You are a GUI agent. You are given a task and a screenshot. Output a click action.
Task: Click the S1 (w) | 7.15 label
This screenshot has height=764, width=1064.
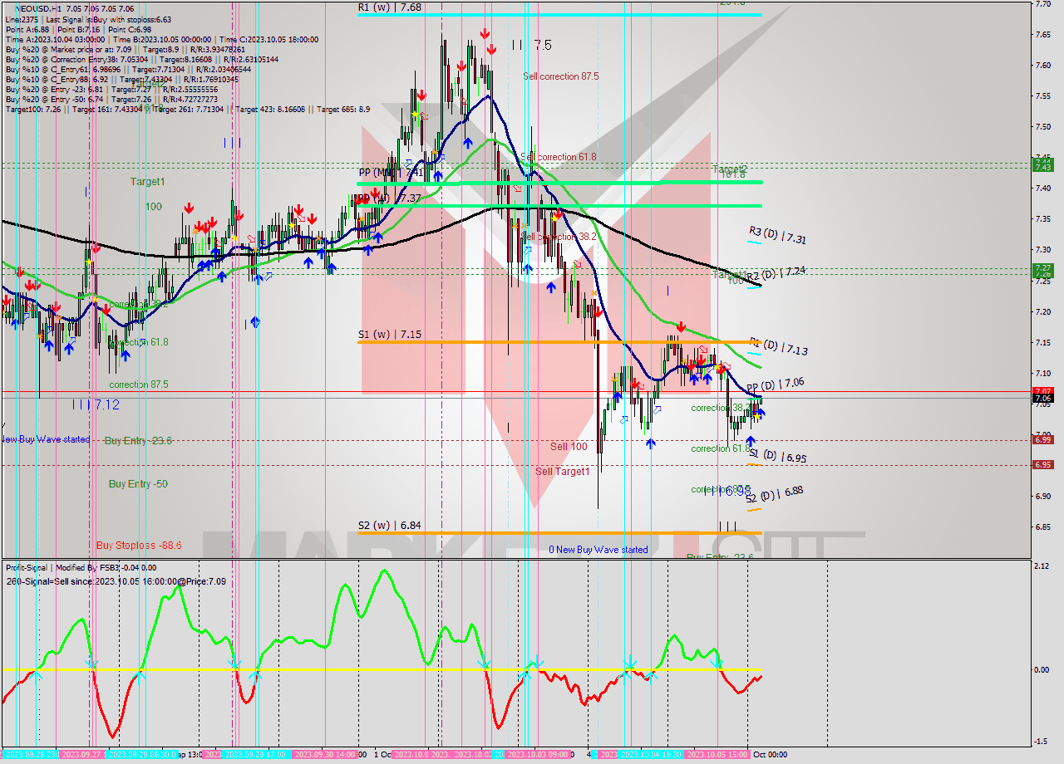coord(390,335)
